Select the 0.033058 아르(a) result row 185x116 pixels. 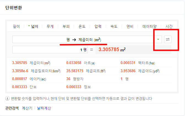[x=92, y=63]
